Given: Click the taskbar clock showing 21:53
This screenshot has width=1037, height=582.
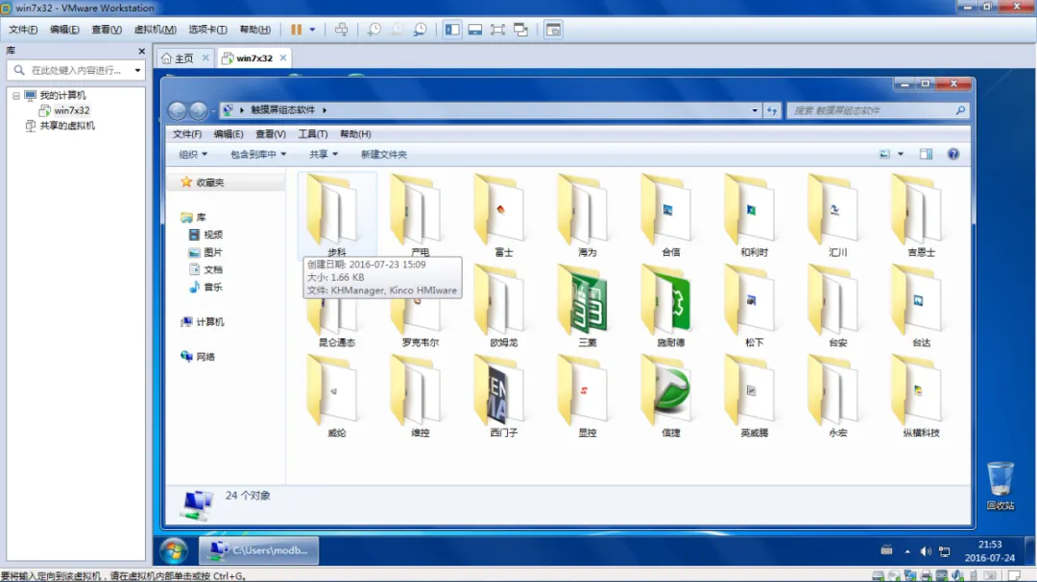Looking at the screenshot, I should coord(989,551).
